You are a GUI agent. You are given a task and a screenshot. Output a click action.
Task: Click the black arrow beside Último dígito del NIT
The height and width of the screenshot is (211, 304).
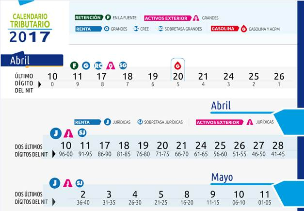[x=40, y=84]
